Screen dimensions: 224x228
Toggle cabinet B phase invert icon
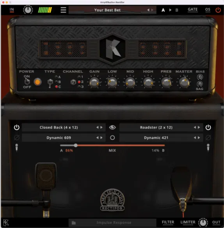pos(208,137)
